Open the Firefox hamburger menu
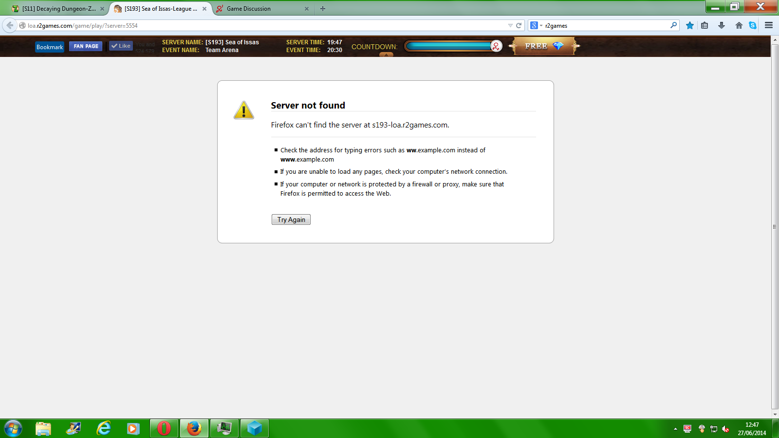The image size is (779, 438). coord(769,25)
